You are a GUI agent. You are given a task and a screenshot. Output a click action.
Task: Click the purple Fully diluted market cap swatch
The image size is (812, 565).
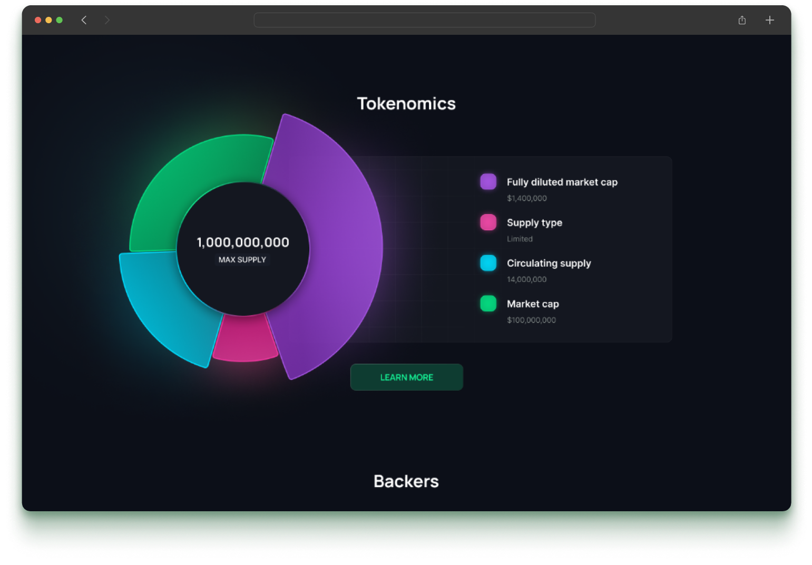pyautogui.click(x=488, y=181)
